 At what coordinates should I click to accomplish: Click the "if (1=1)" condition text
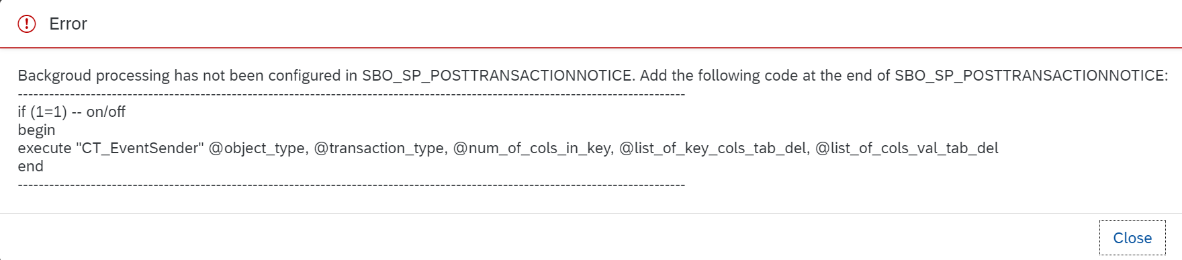[42, 112]
